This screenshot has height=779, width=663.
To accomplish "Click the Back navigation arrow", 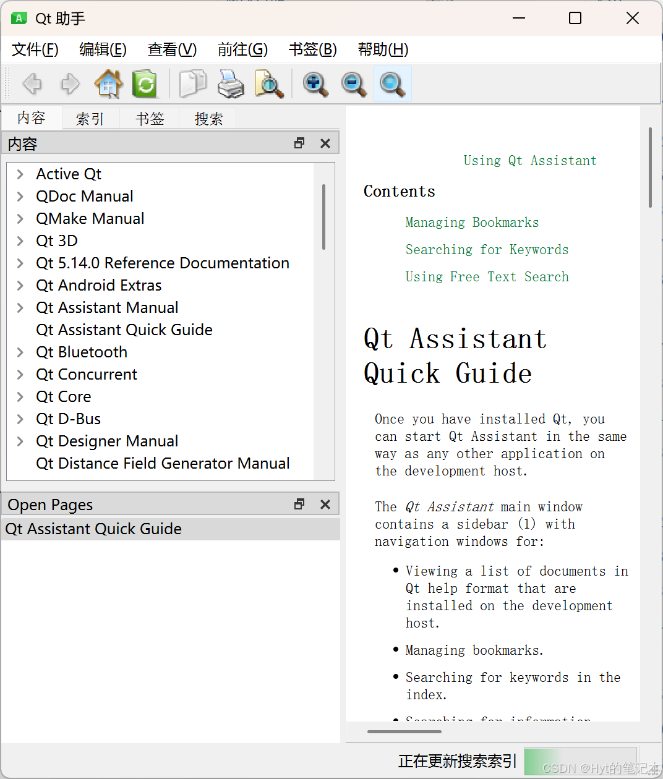I will coord(32,84).
